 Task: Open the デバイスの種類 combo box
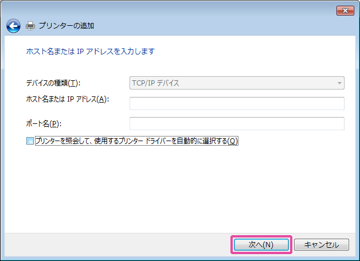(236, 83)
